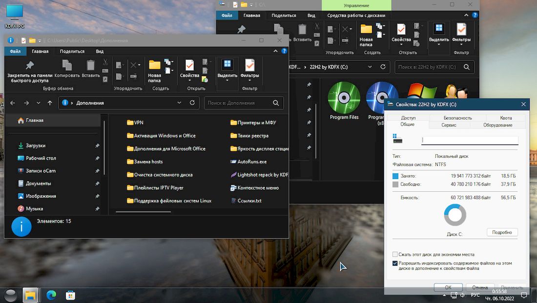Click Новая папка in Дополнения window
Viewport: 537px width, 303px height.
(x=154, y=71)
